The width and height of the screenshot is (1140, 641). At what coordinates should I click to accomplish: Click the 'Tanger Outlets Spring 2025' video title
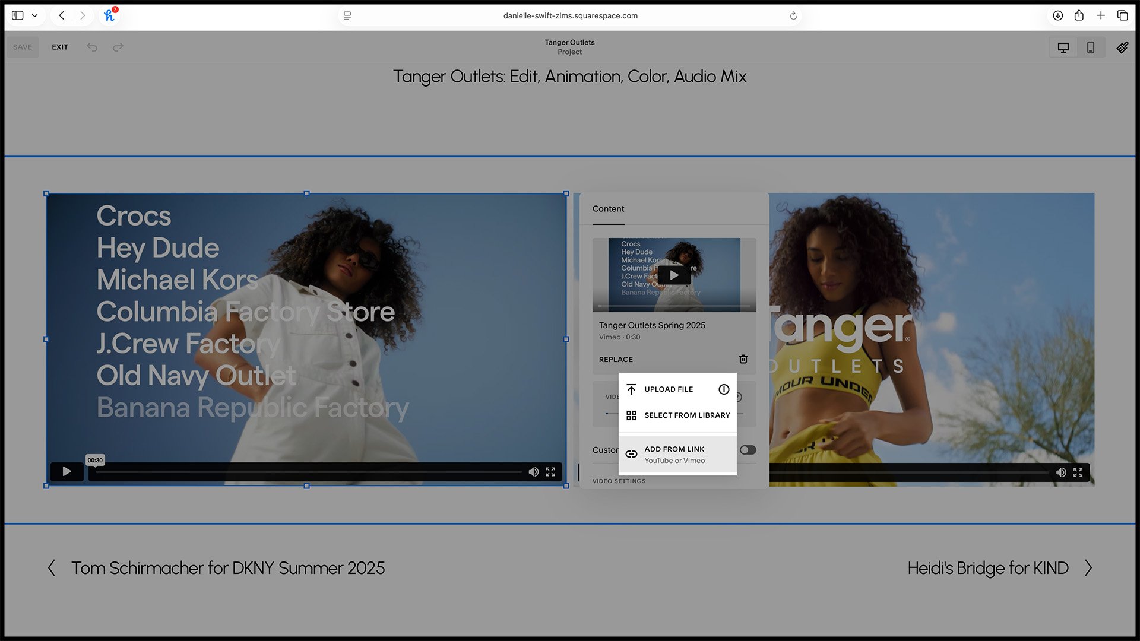[652, 325]
